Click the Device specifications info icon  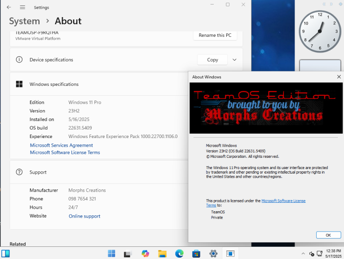(x=19, y=59)
